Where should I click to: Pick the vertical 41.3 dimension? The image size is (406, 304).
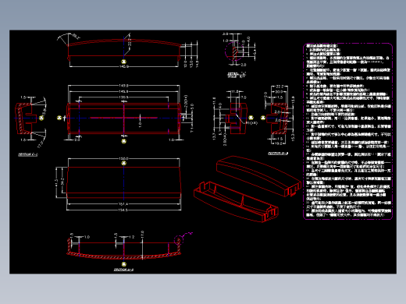pyautogui.click(x=56, y=182)
